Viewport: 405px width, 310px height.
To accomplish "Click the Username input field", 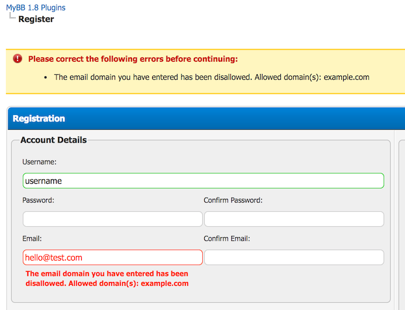I will click(203, 181).
